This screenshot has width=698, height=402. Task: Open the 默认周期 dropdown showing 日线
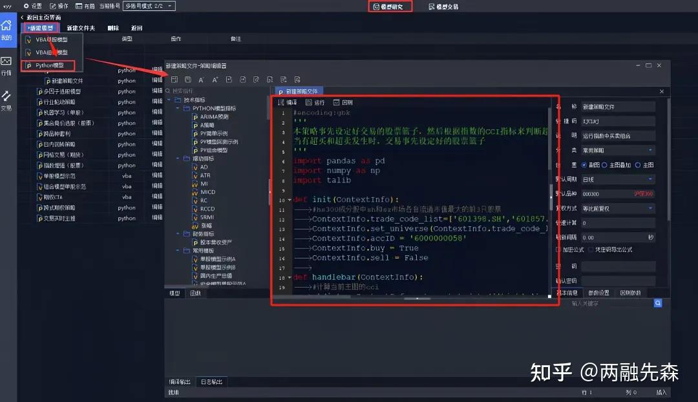[x=617, y=179]
